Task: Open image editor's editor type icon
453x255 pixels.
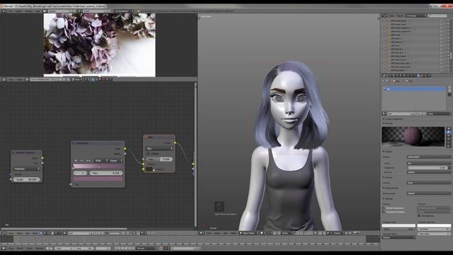Action: [4, 79]
